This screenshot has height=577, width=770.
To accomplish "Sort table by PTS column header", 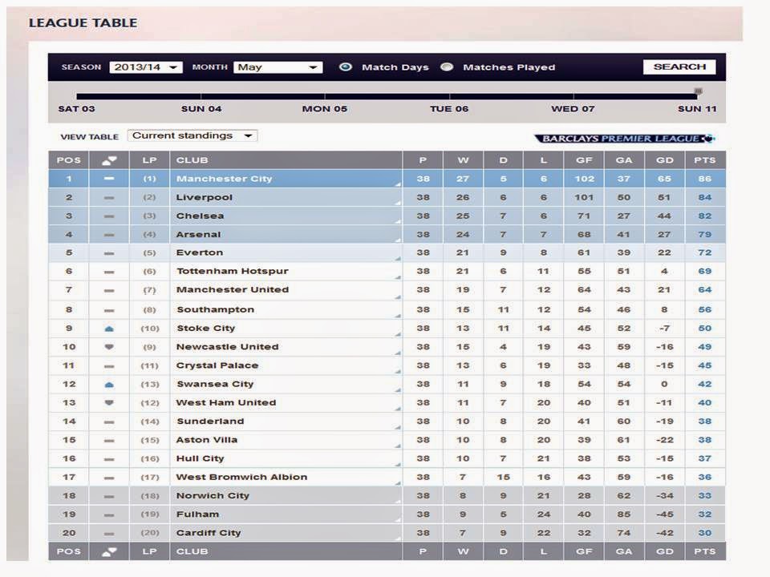I will tap(705, 160).
